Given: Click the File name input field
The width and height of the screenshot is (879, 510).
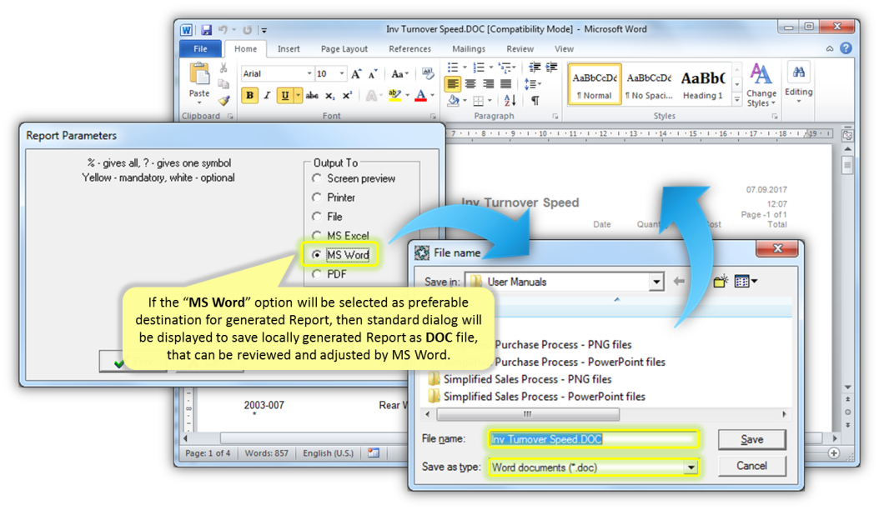Looking at the screenshot, I should [x=594, y=439].
